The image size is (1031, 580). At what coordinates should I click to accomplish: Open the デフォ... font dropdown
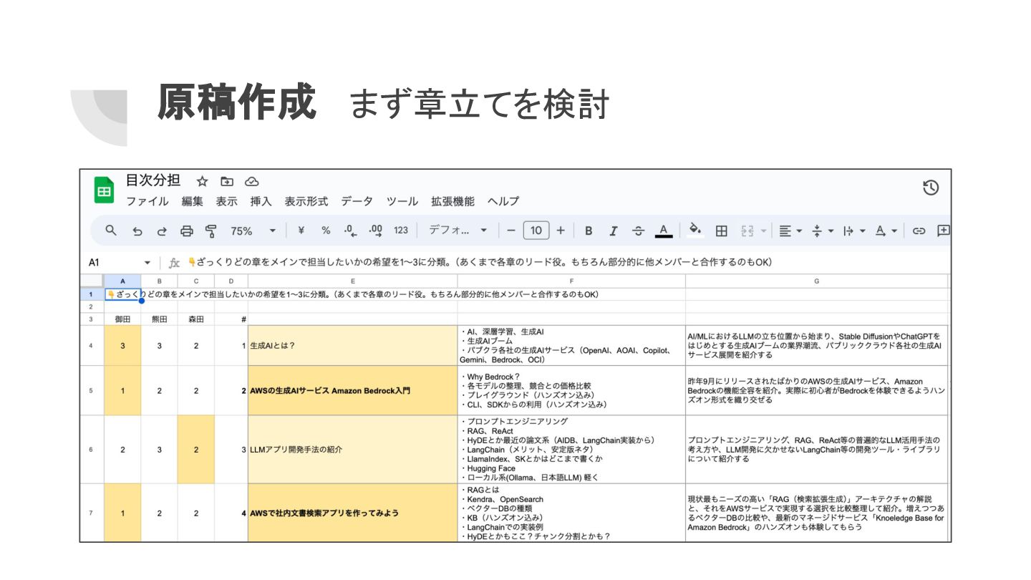click(x=458, y=231)
